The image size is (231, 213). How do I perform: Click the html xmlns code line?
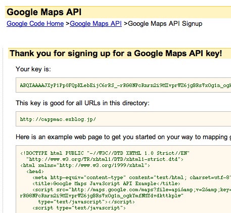coord(85,165)
